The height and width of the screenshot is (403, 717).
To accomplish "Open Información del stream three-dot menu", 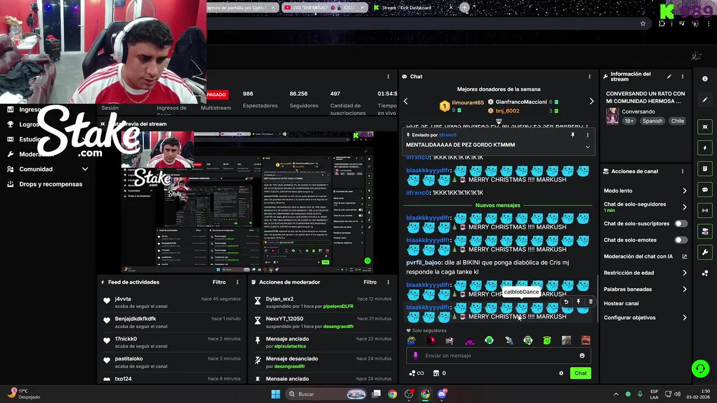I will tap(682, 77).
